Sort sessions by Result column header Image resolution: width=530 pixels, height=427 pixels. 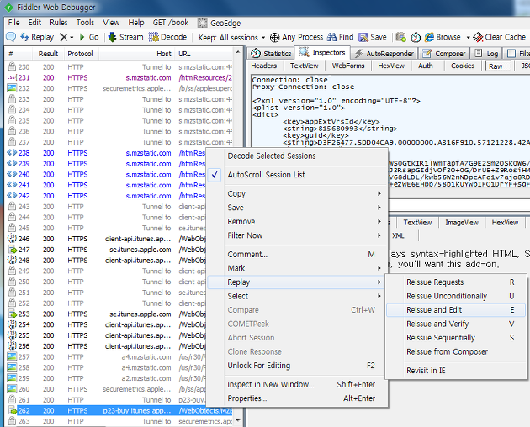[48, 54]
